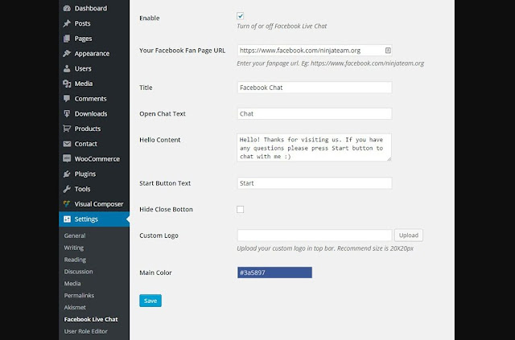Open Users menu label
The width and height of the screenshot is (515, 340).
(83, 68)
